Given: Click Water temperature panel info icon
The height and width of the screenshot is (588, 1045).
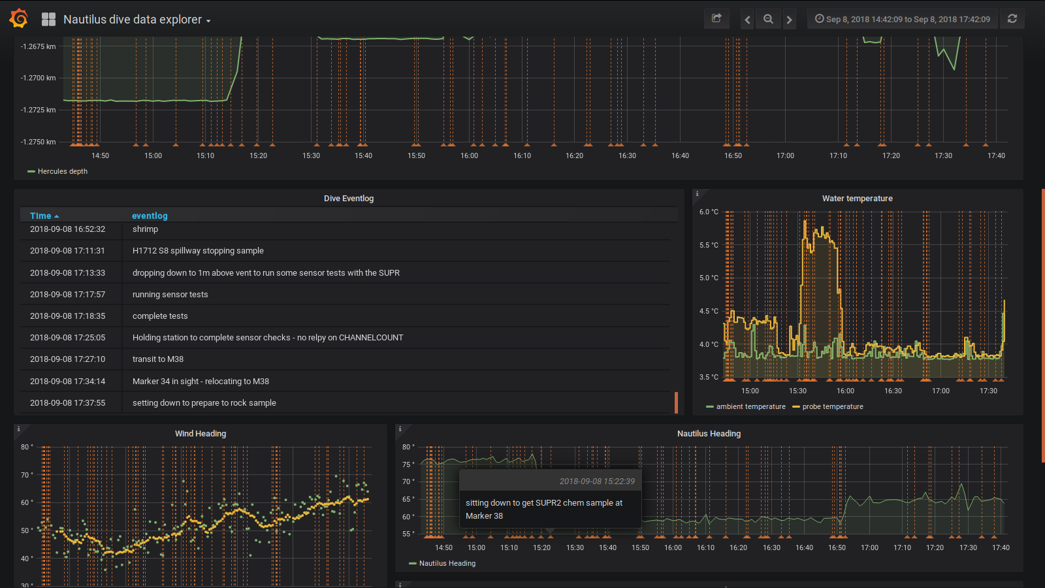Looking at the screenshot, I should tap(697, 193).
